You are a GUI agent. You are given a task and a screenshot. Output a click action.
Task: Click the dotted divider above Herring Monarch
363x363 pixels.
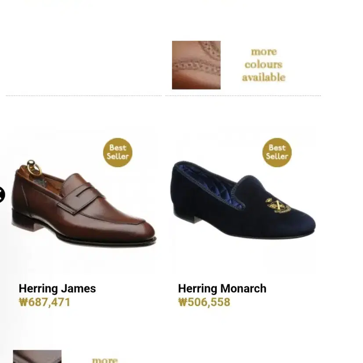tap(243, 95)
